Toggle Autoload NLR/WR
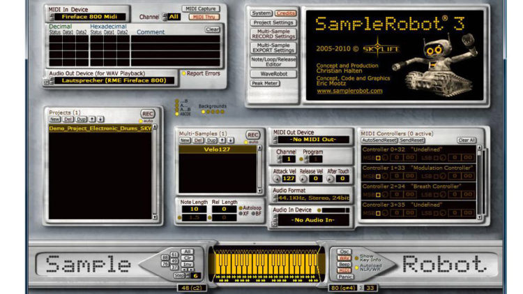 (x=356, y=267)
